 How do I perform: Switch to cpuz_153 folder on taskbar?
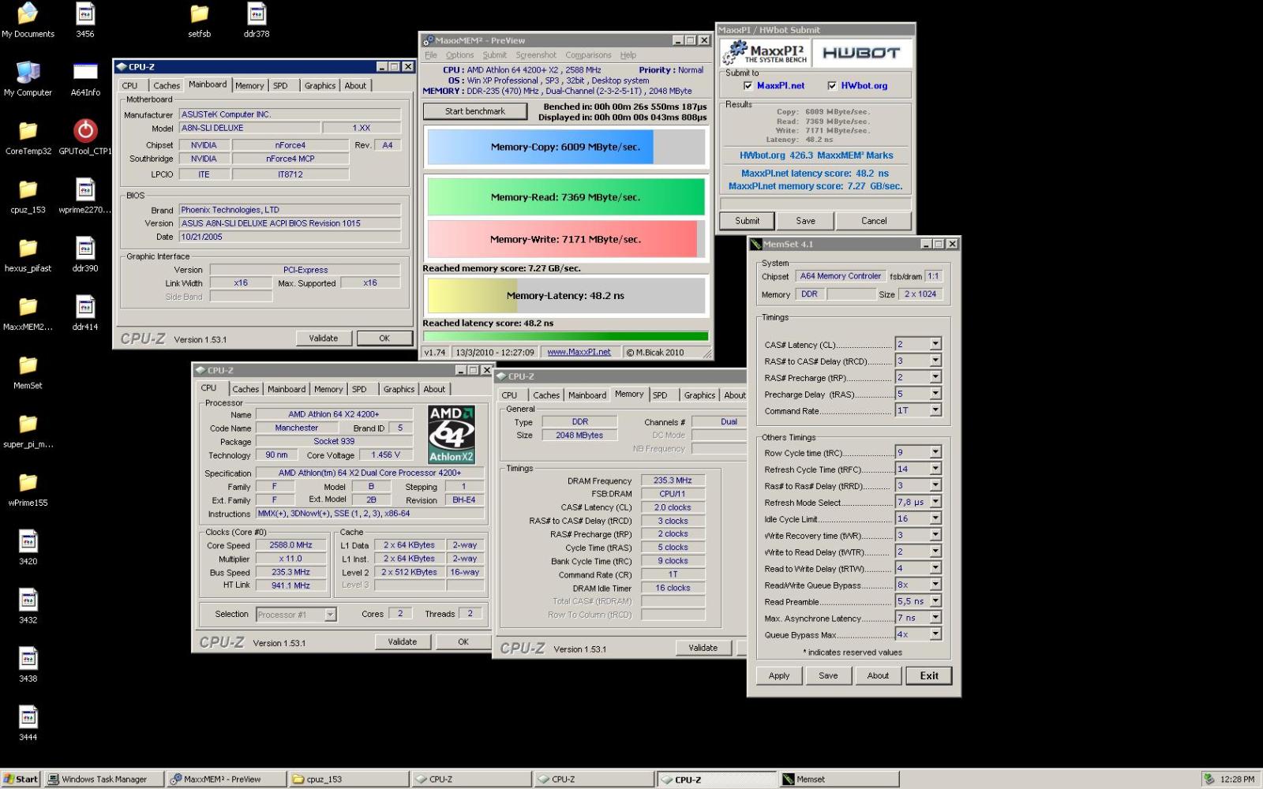(349, 779)
